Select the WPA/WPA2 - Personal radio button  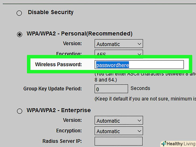coord(19,34)
